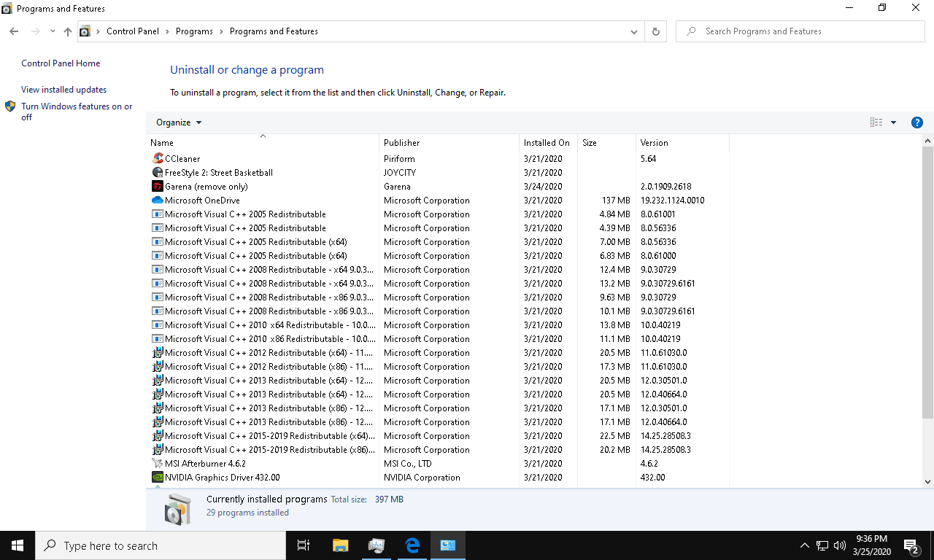This screenshot has height=560, width=934.
Task: Click the JOYCITY publisher cell
Action: point(401,173)
